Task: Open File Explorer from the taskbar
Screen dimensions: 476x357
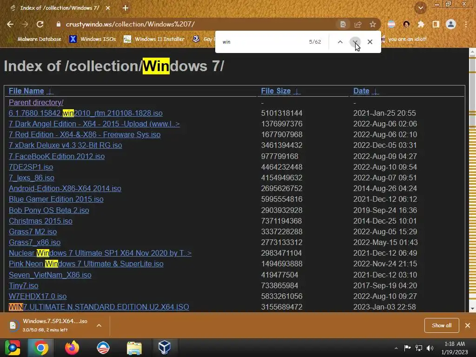Action: pos(134,348)
